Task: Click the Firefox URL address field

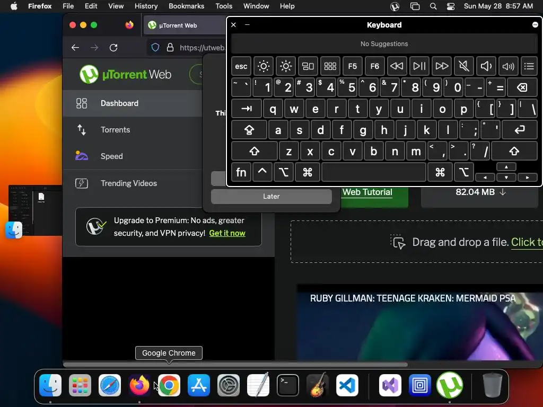Action: (x=202, y=47)
